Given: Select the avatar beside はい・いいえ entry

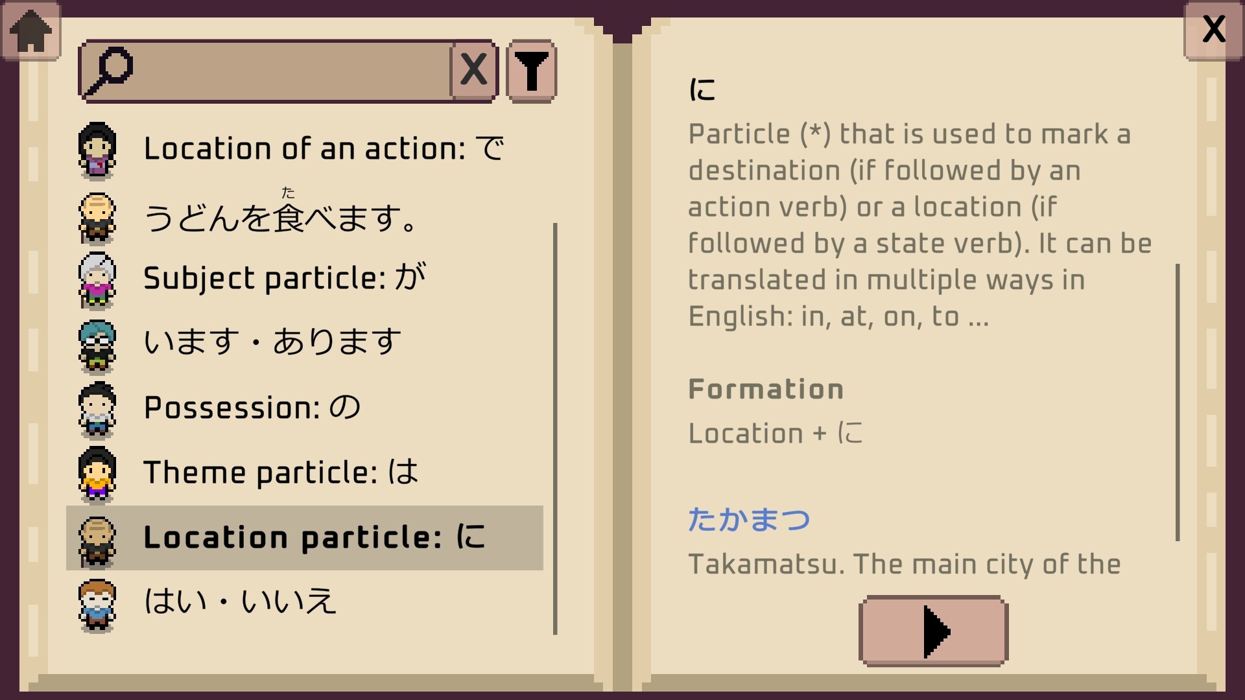Looking at the screenshot, I should click(97, 604).
